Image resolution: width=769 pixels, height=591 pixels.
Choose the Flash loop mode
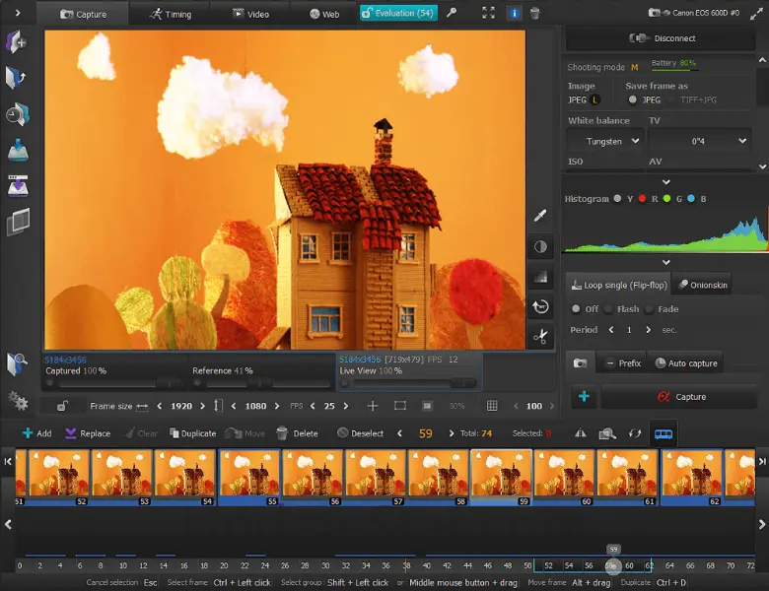(608, 309)
